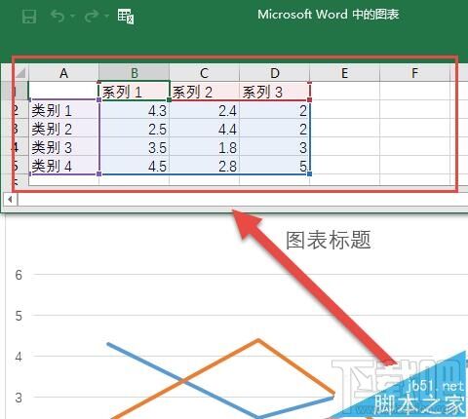Click cell containing 类别 2

coord(63,129)
